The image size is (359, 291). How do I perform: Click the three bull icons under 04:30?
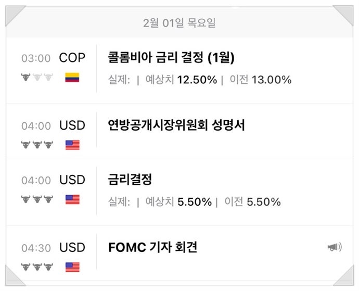(37, 267)
